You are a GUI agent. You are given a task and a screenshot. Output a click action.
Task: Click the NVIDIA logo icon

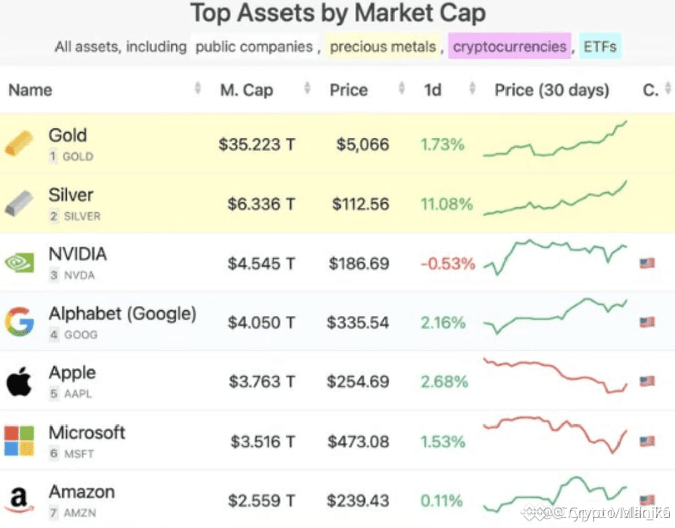coord(19,263)
